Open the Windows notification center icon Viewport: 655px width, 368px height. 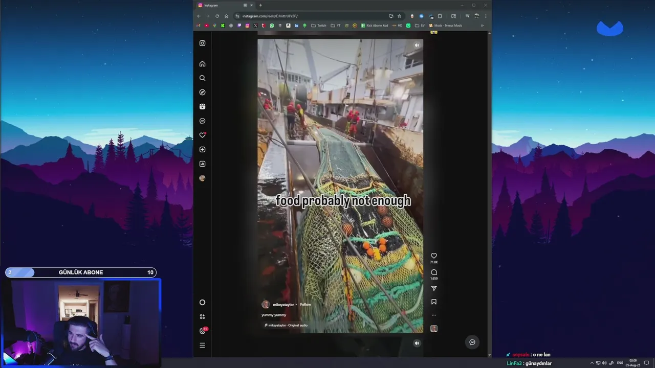coord(646,363)
